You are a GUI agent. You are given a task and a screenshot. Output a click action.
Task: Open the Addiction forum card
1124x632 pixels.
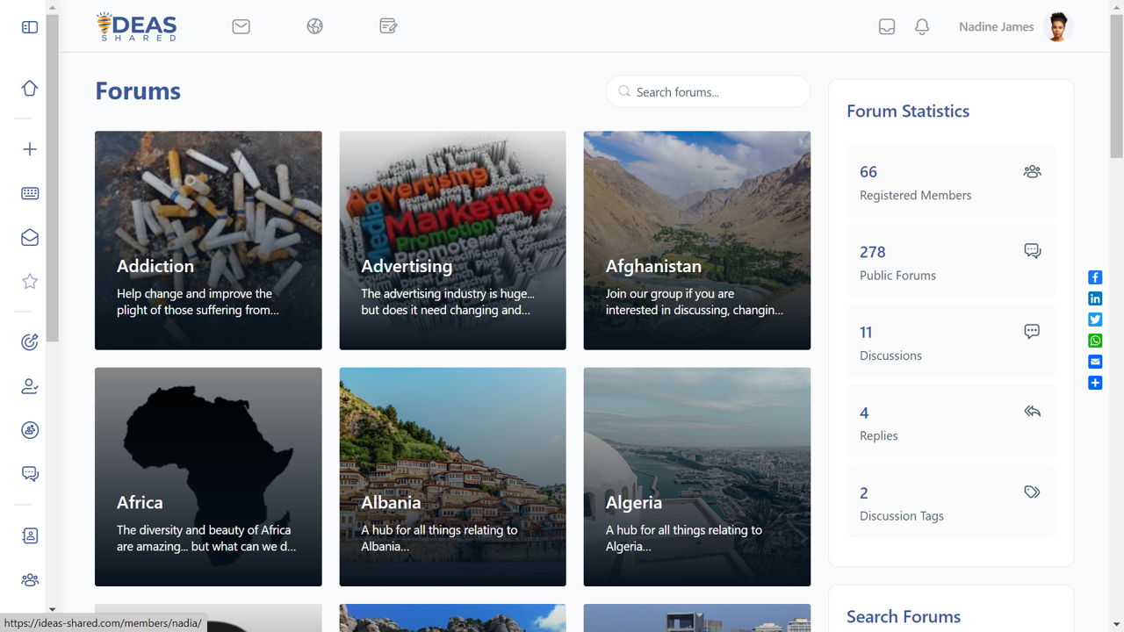208,241
